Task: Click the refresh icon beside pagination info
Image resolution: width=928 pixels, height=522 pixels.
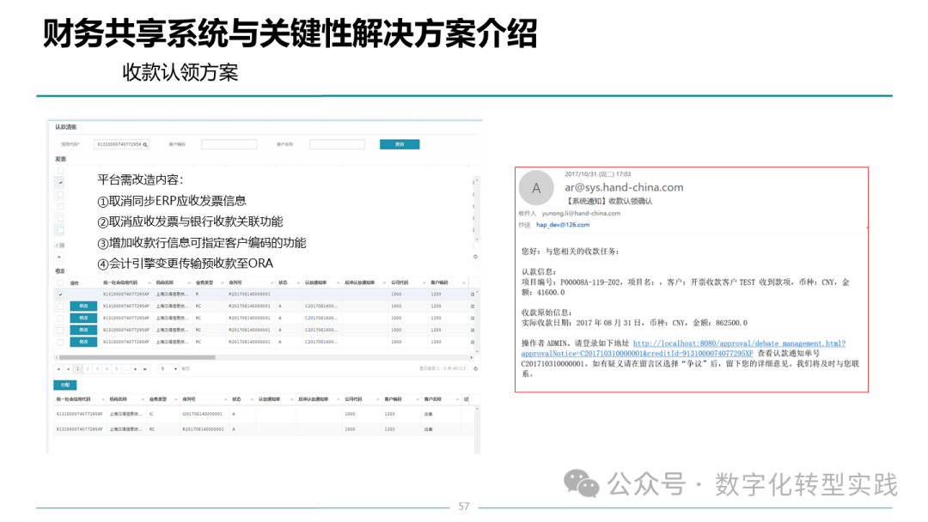Action: click(x=476, y=369)
